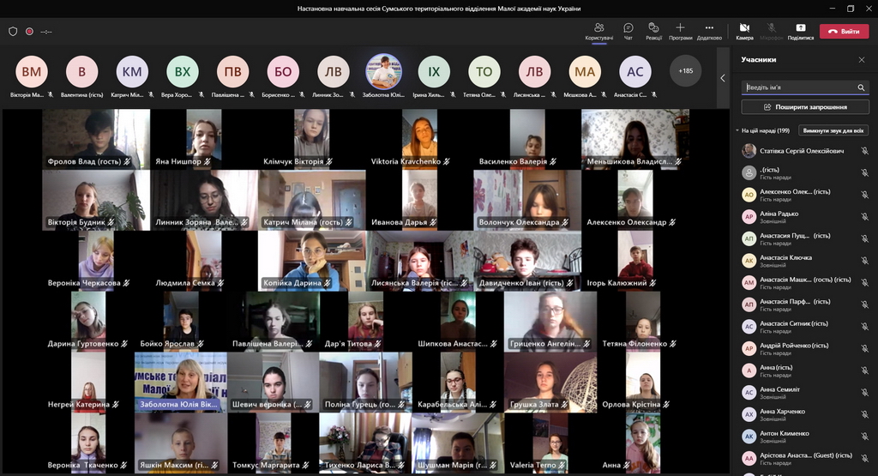The width and height of the screenshot is (878, 476).
Task: Close the Учасники participants panel
Action: 862,60
